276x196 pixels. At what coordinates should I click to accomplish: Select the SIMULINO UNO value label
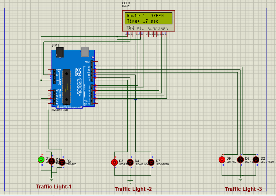click(x=60, y=110)
